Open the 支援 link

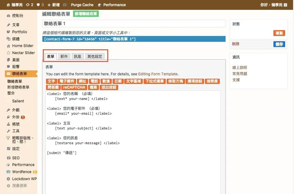(236, 80)
